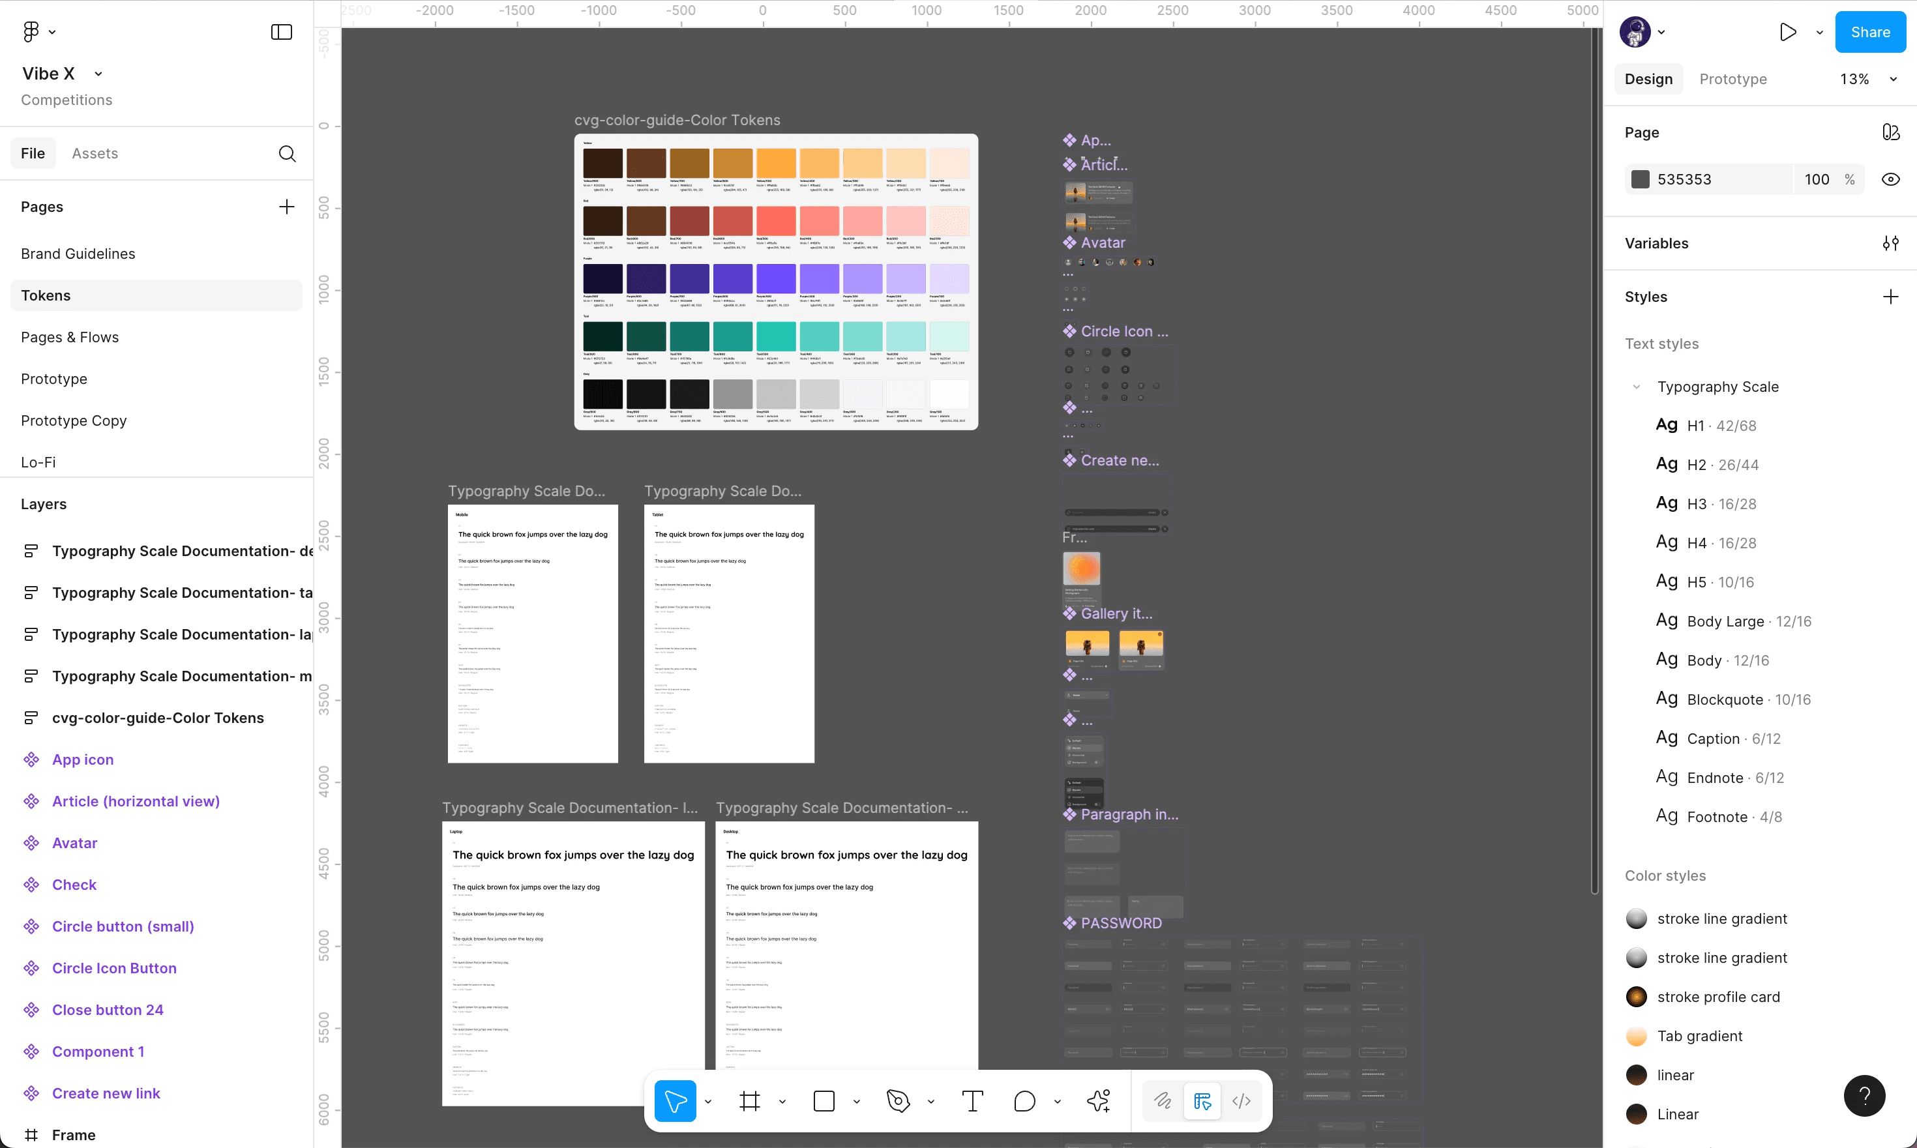1917x1148 pixels.
Task: Click the Share button
Action: pos(1870,32)
